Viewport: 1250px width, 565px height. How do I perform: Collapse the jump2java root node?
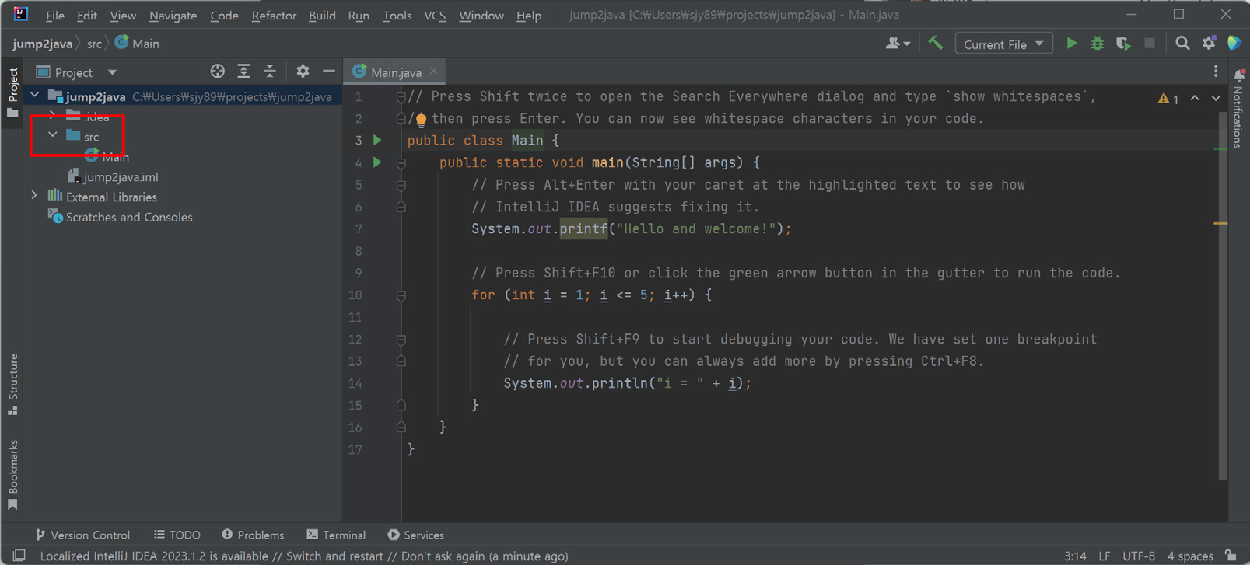point(35,96)
